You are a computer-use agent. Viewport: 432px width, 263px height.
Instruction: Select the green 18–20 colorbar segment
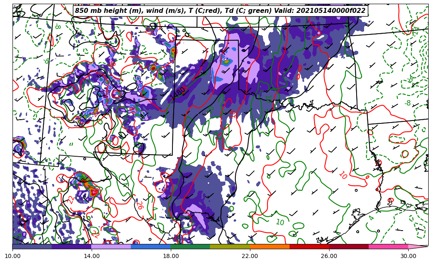(x=190, y=246)
